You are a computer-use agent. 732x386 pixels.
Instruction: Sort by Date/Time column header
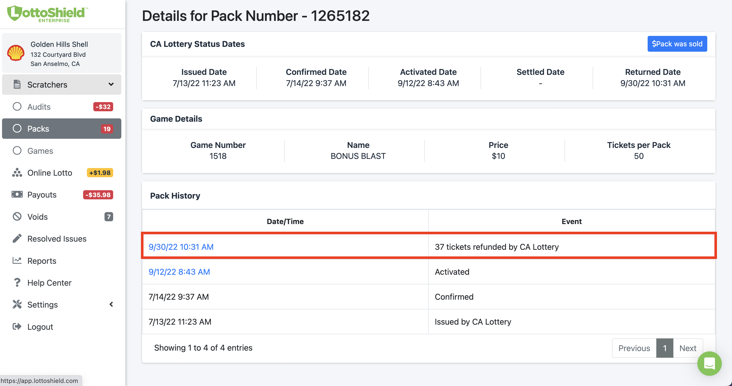(285, 221)
